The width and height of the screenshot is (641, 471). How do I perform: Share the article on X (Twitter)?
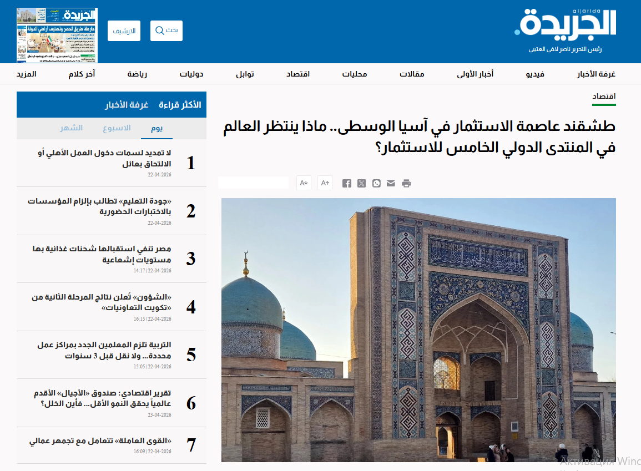click(362, 184)
